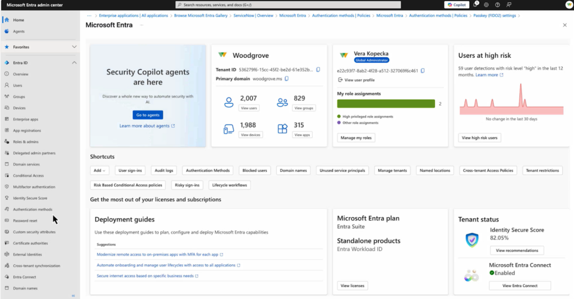Click Passkey (FIDO2) settings breadcrumb

(x=494, y=15)
